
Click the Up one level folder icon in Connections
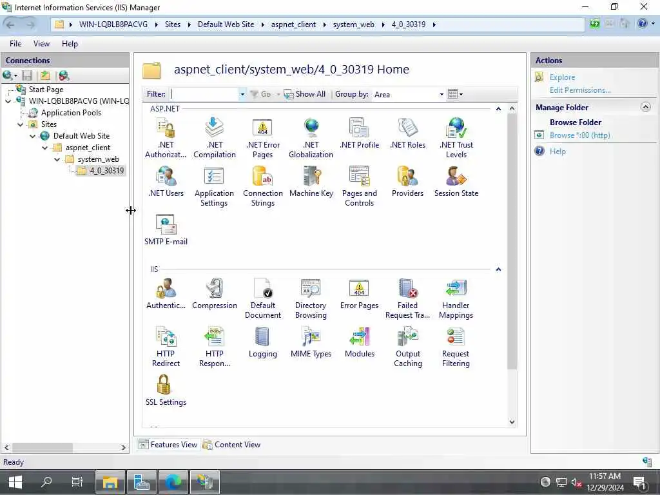[x=45, y=76]
